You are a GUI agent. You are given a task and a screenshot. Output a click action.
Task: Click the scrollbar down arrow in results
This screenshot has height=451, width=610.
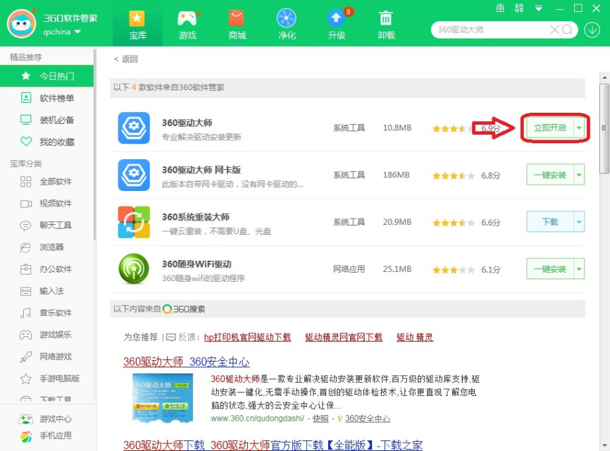[x=604, y=445]
